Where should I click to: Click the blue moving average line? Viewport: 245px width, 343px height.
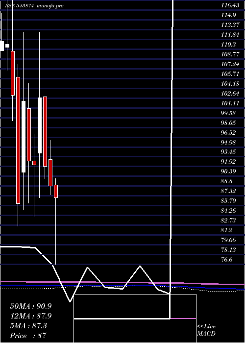(122, 286)
